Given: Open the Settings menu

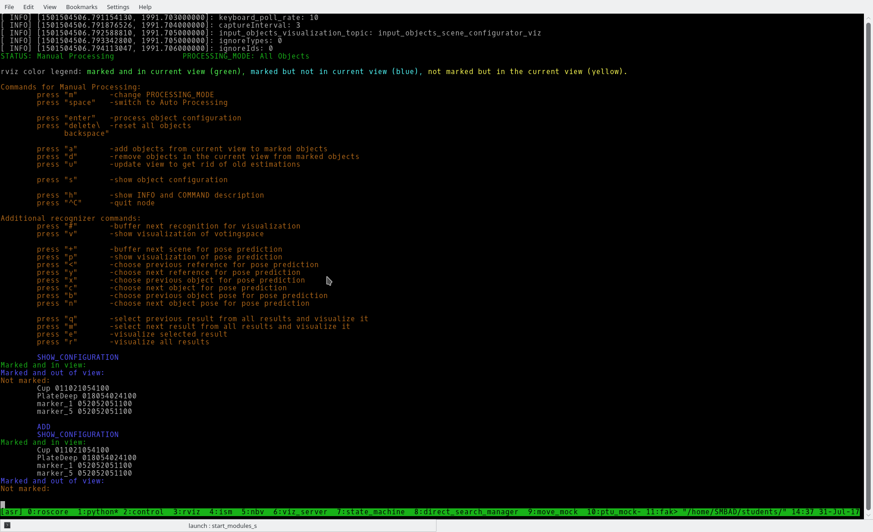Looking at the screenshot, I should click(118, 7).
